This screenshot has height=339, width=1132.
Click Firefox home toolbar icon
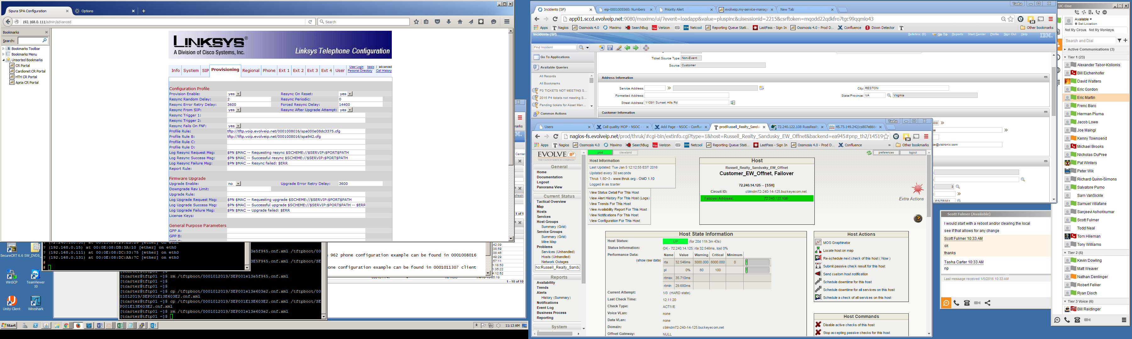[460, 22]
